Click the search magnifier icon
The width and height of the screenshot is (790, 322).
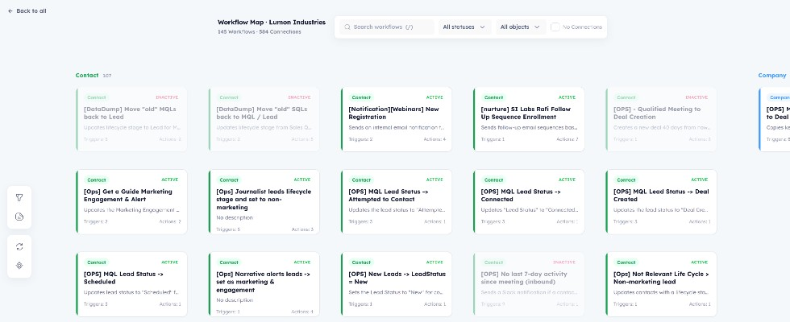pos(347,27)
